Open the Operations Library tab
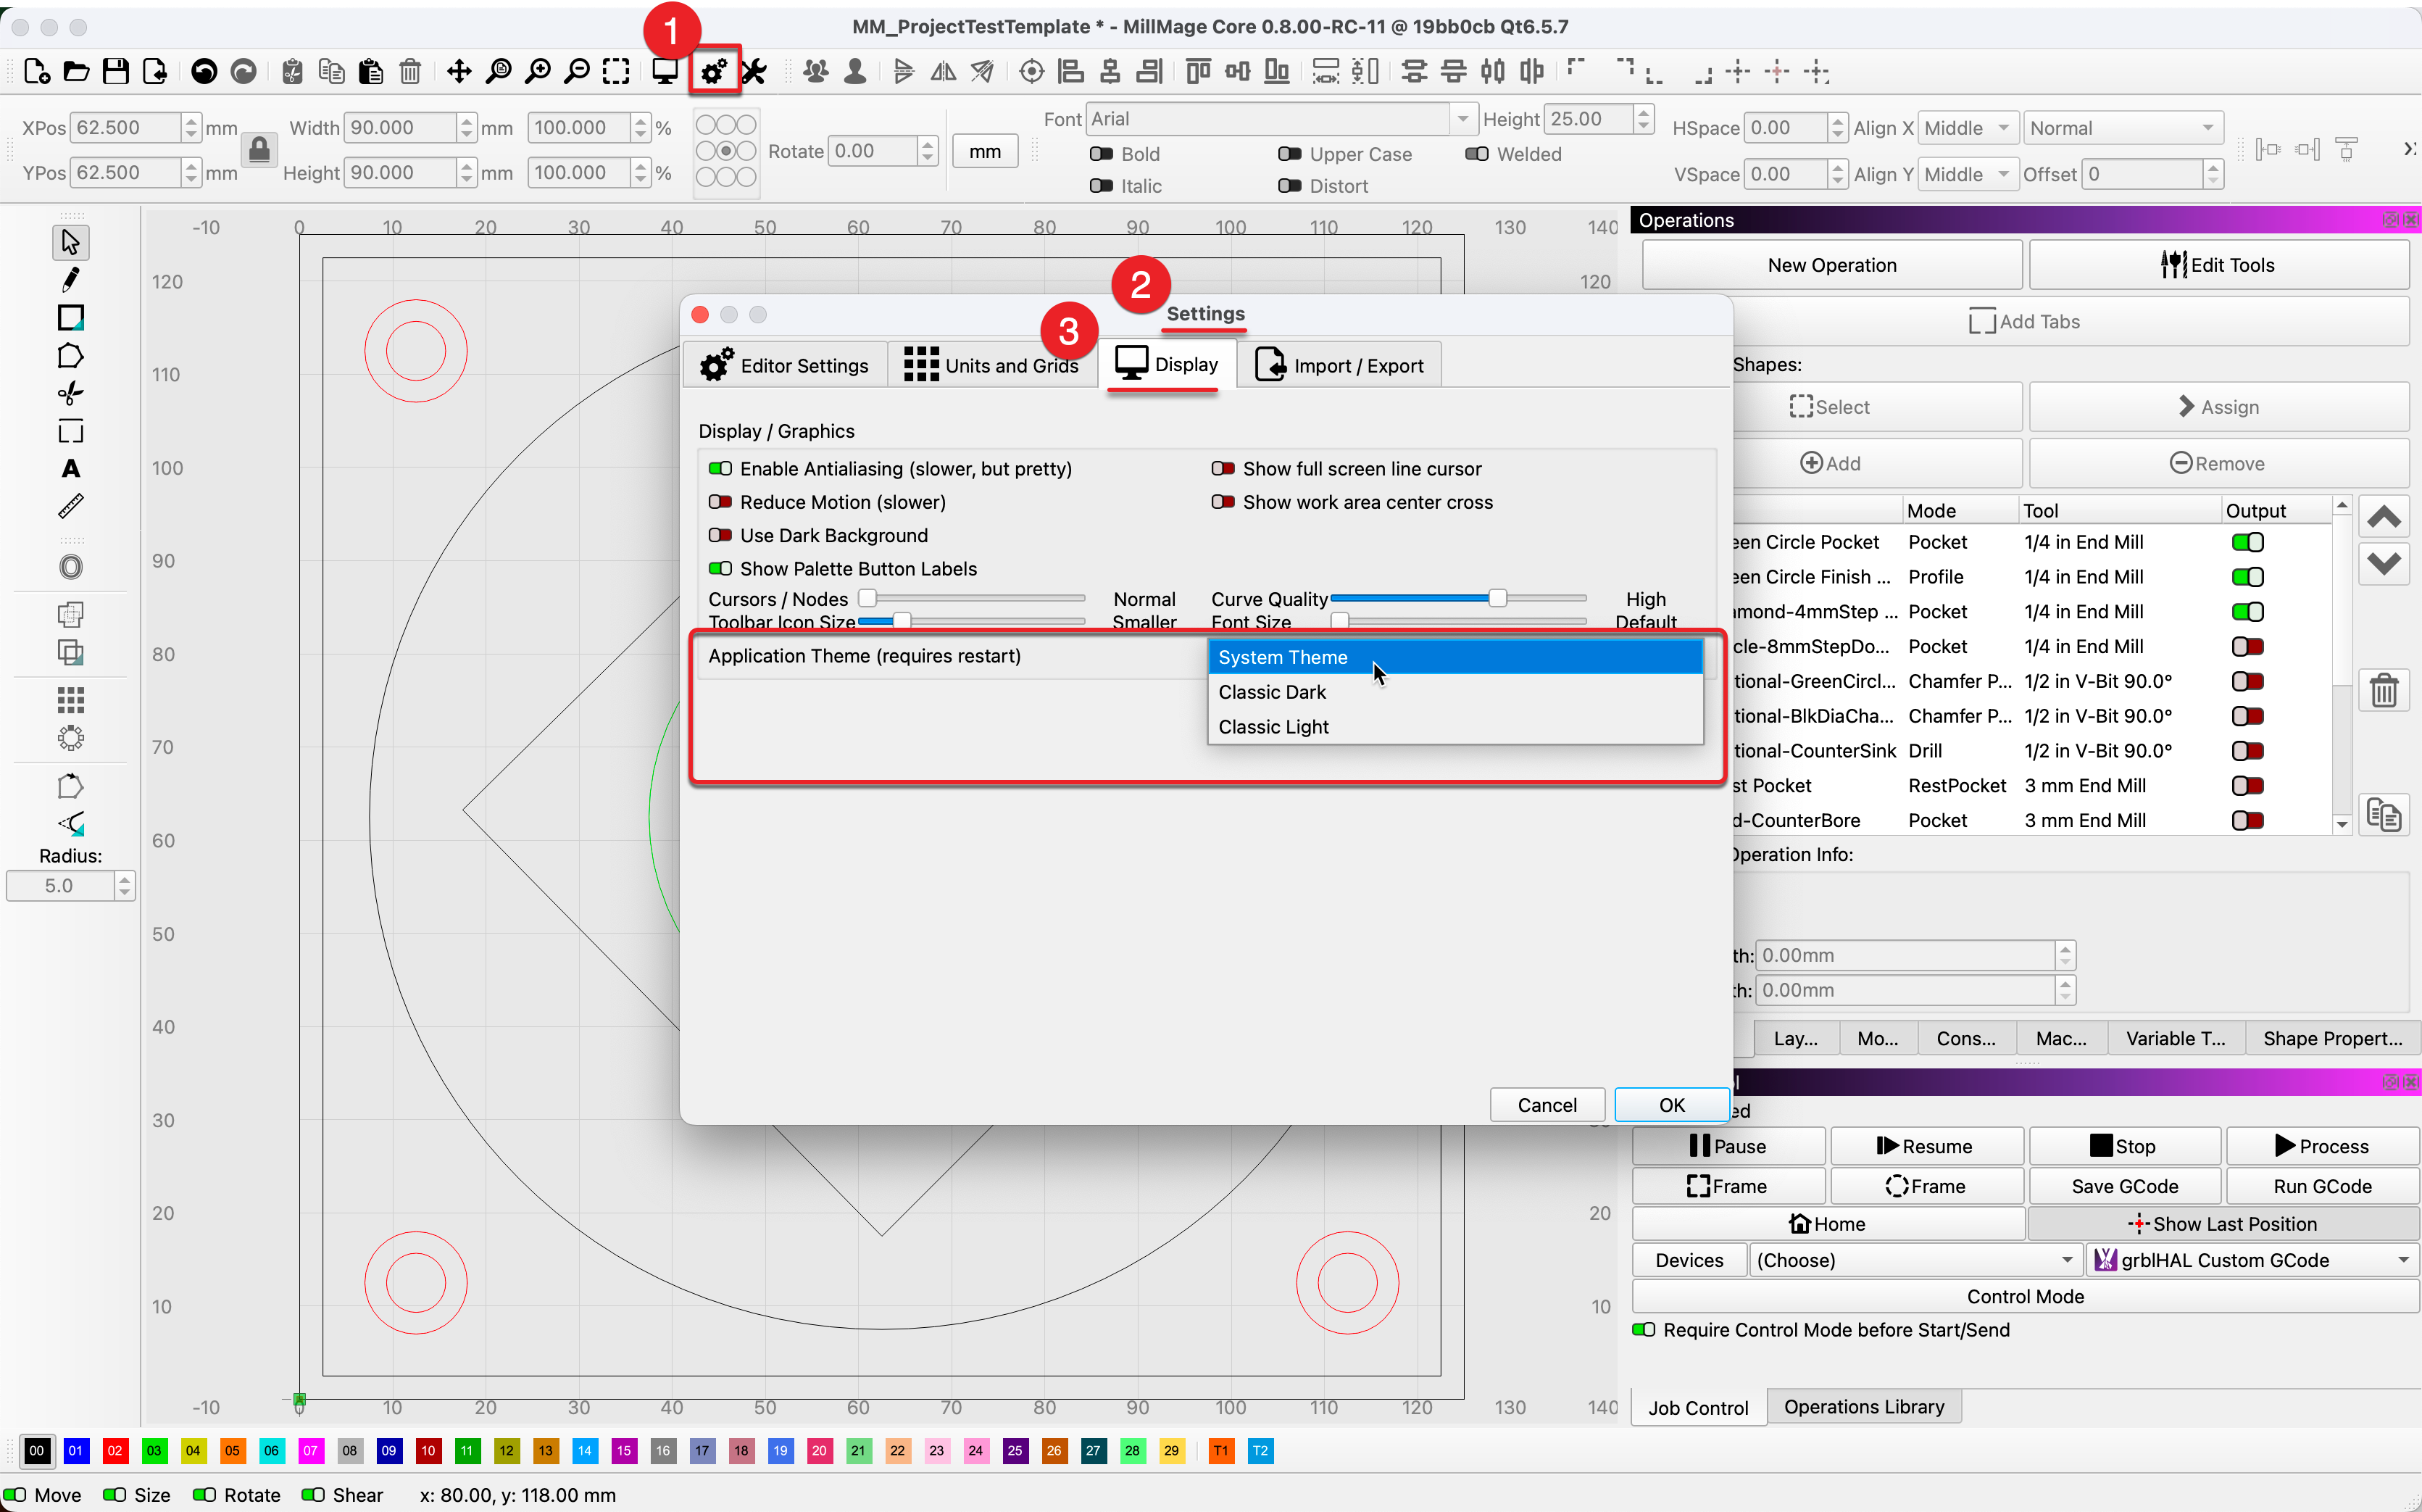 click(x=1863, y=1407)
